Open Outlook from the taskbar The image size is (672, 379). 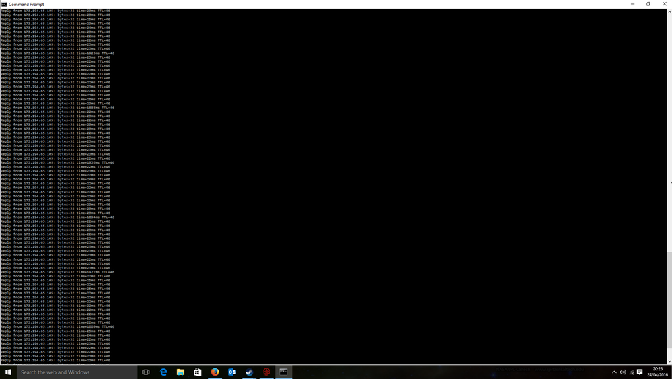232,372
